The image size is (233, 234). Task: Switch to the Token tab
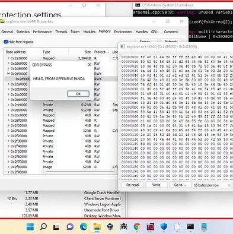click(75, 31)
